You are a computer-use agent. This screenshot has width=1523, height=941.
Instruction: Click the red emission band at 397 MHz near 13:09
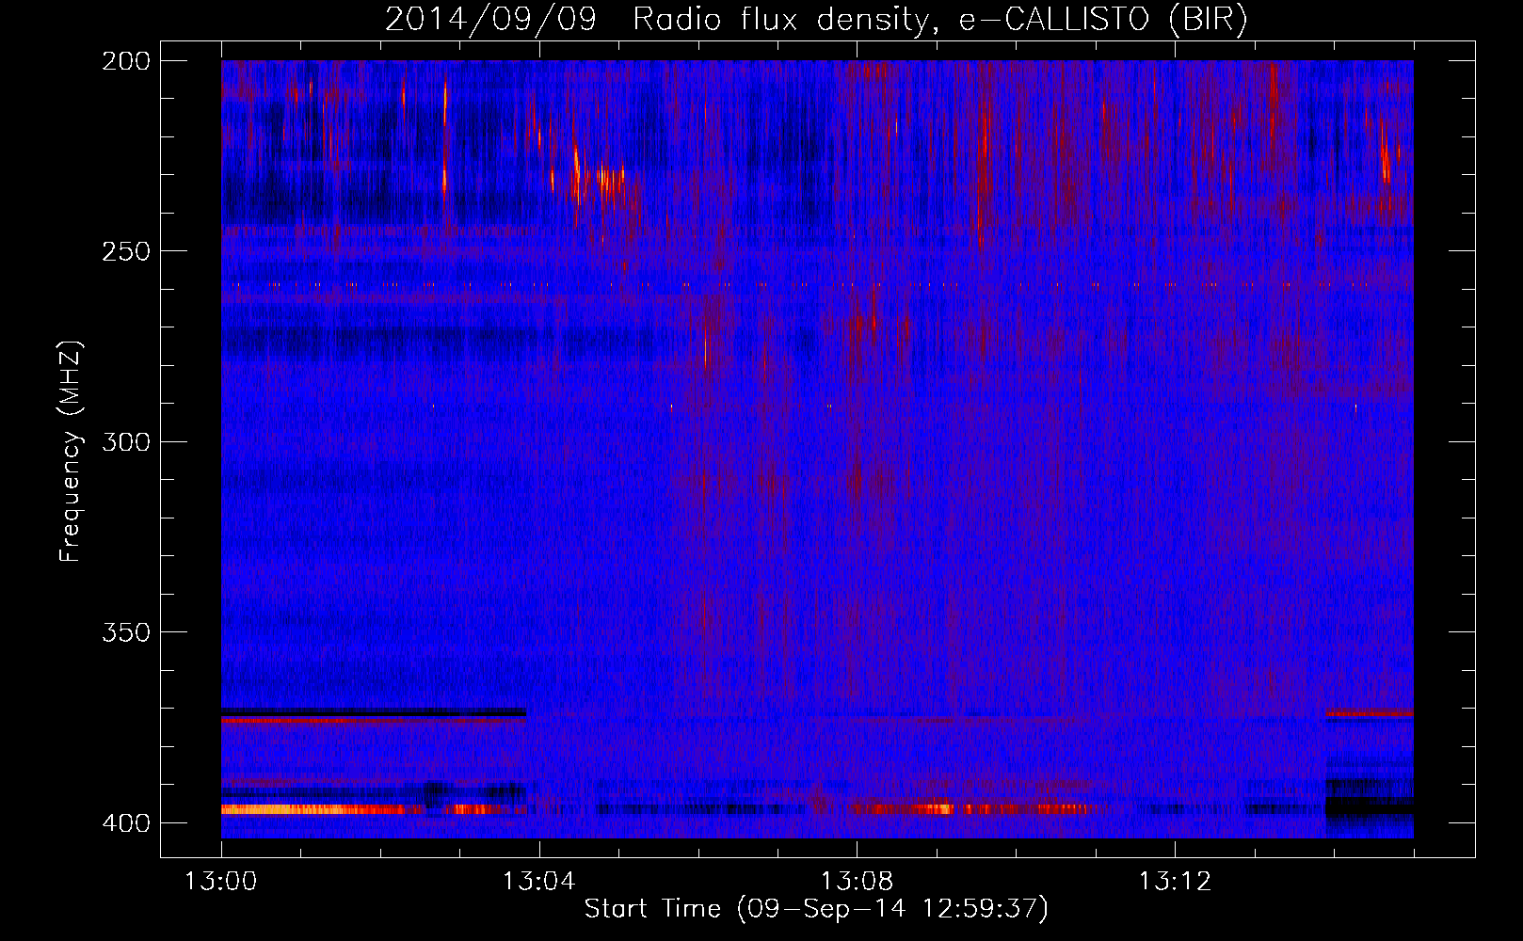970,808
